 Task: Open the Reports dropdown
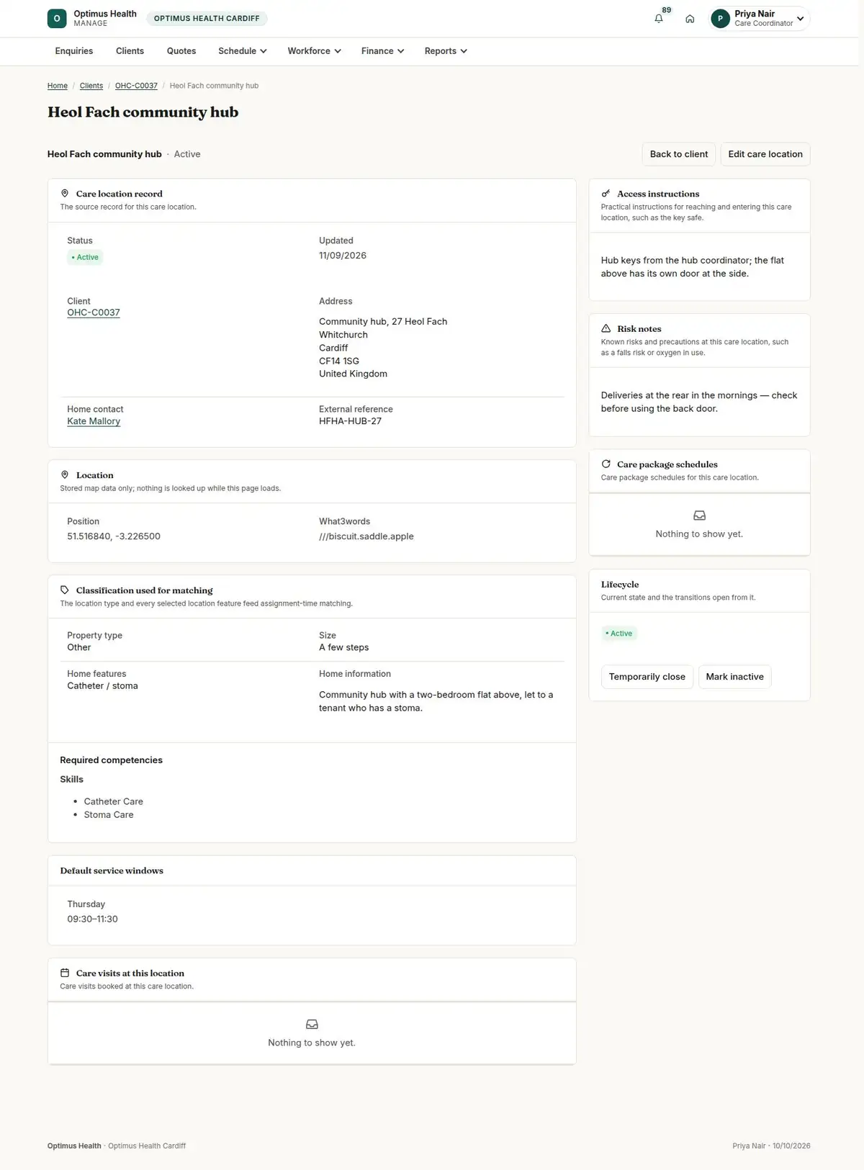(446, 51)
